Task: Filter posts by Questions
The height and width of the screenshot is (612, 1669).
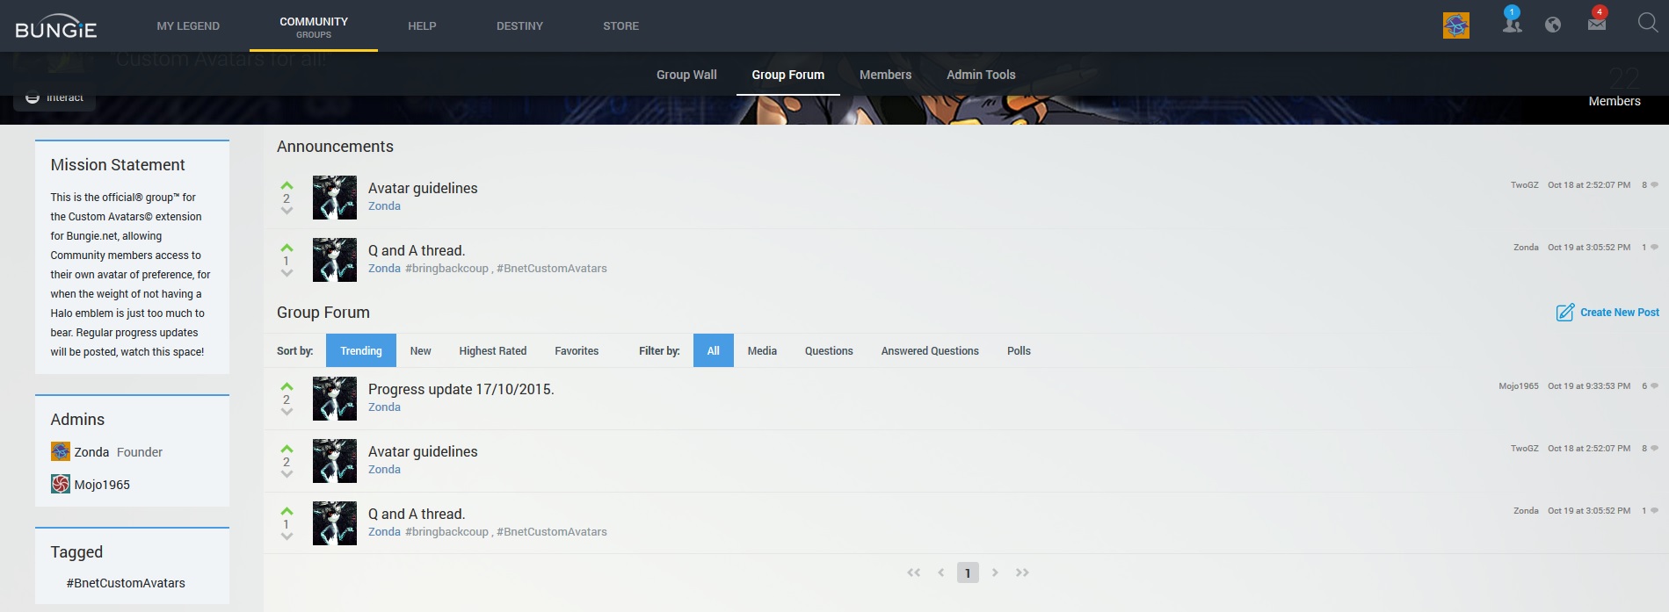Action: (x=829, y=350)
